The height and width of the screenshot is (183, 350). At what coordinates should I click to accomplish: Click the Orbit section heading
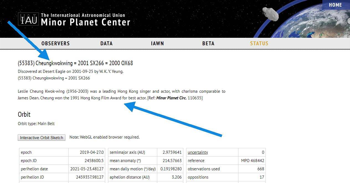(x=24, y=114)
